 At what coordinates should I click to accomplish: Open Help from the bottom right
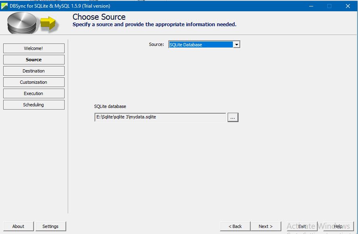tap(338, 226)
